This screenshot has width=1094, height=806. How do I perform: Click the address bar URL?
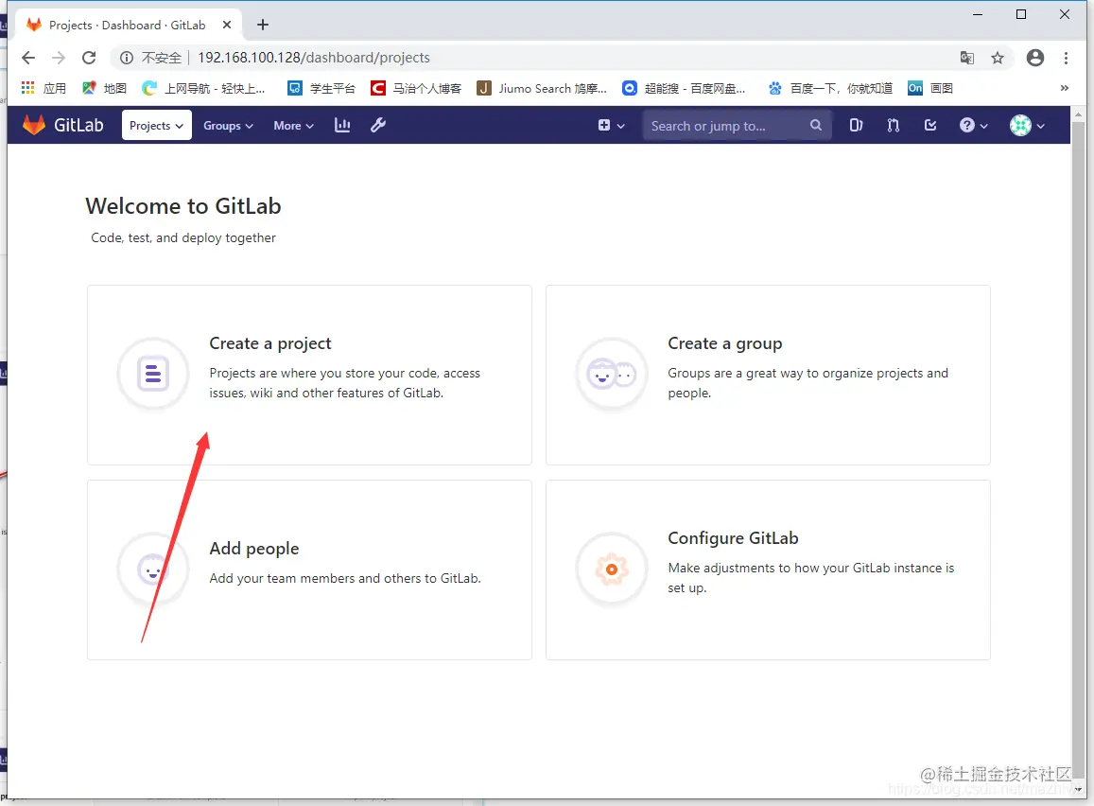pos(313,57)
